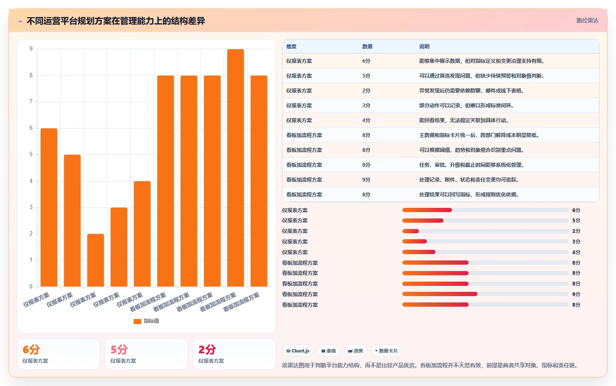
Task: Click the y-axis label 7 on the chart
Action: point(31,102)
